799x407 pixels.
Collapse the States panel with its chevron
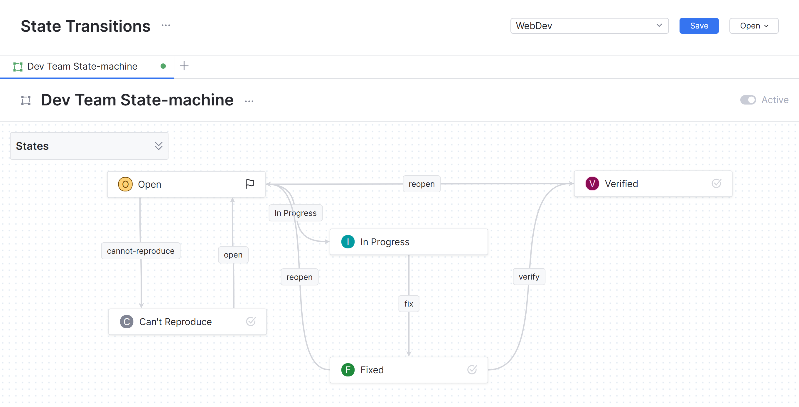point(159,146)
